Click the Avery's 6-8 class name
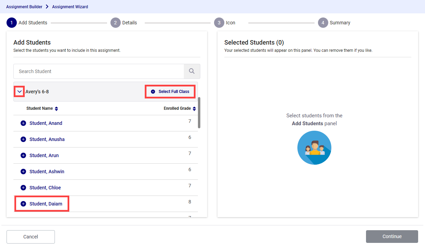 (37, 92)
